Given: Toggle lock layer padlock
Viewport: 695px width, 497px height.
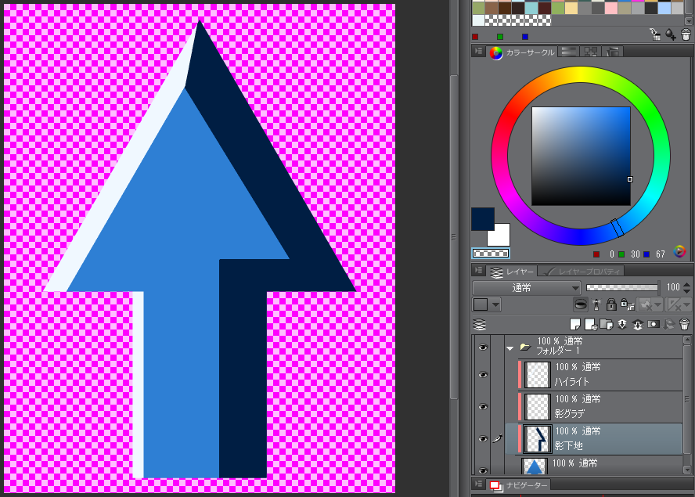Looking at the screenshot, I should [611, 304].
